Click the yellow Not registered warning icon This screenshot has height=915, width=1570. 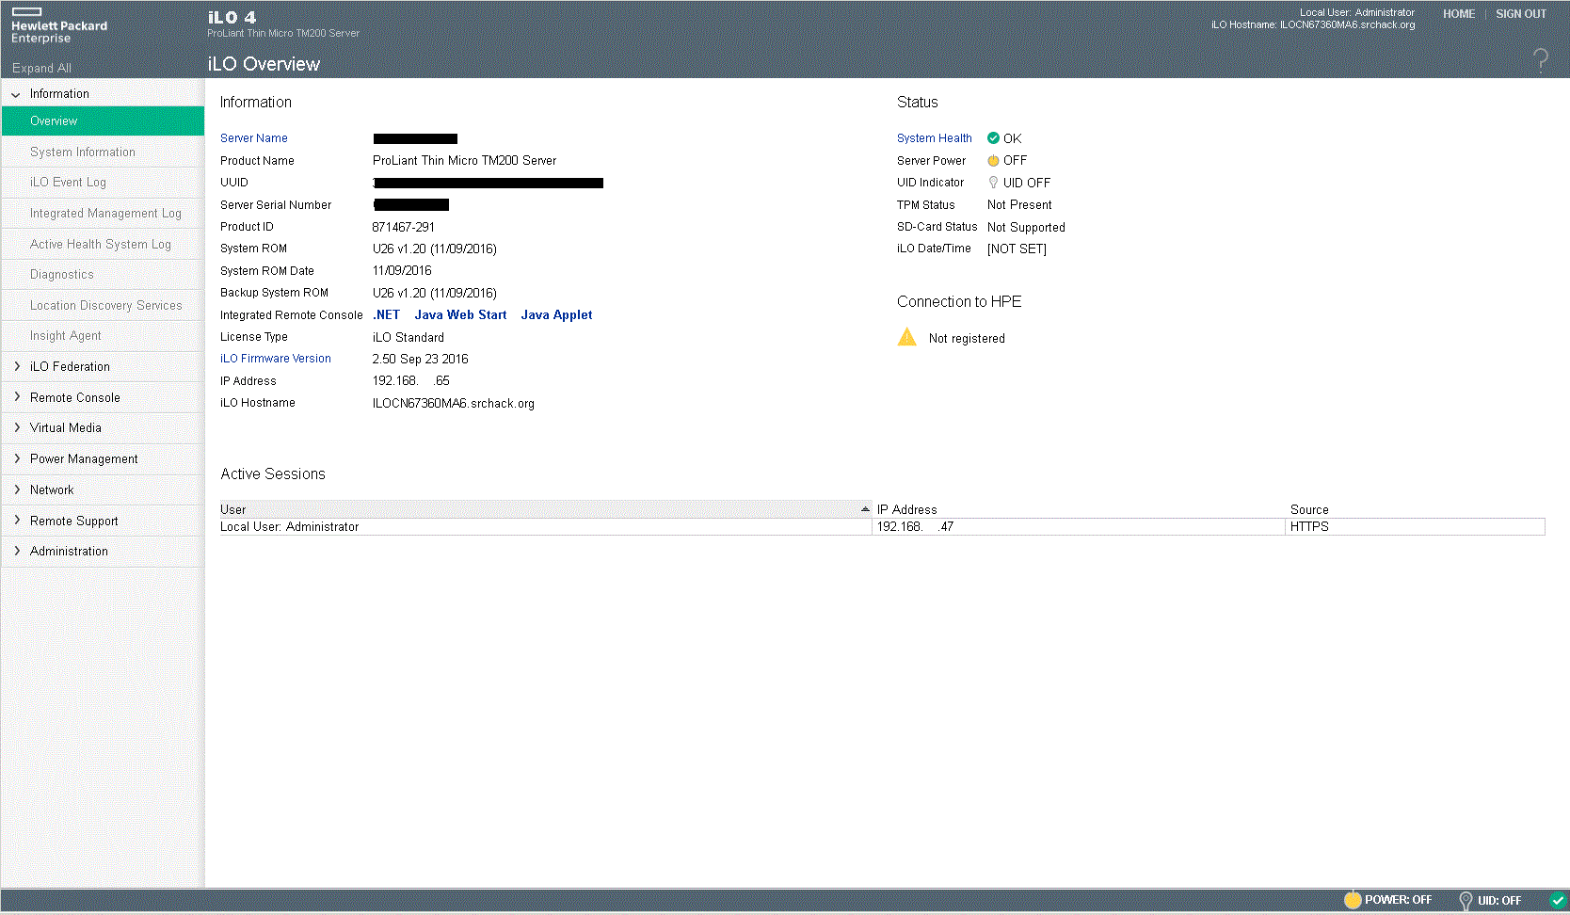tap(907, 337)
